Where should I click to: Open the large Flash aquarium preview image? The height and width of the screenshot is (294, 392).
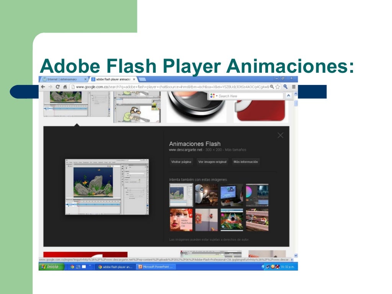[107, 187]
